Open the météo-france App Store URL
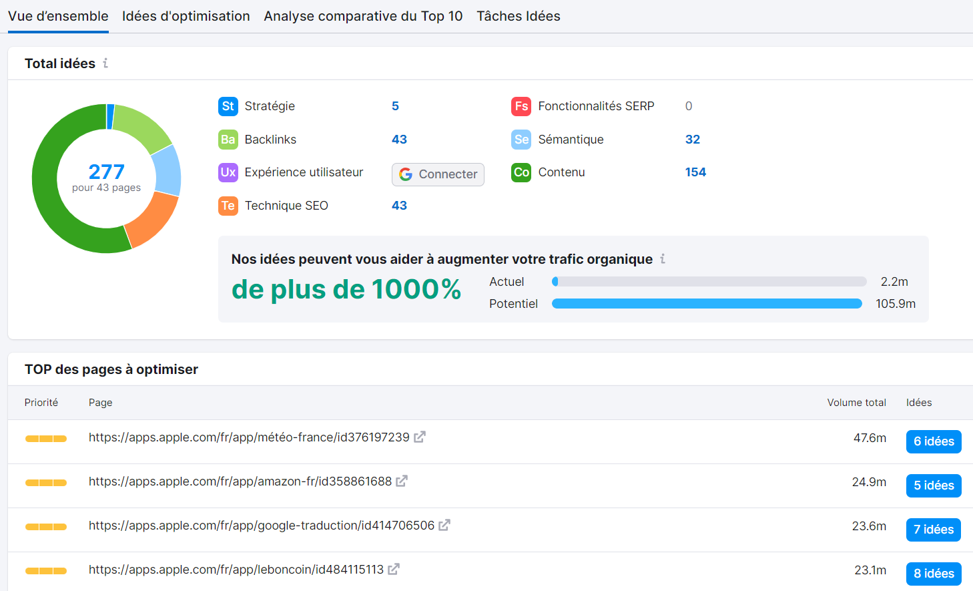The image size is (973, 591). coord(249,437)
